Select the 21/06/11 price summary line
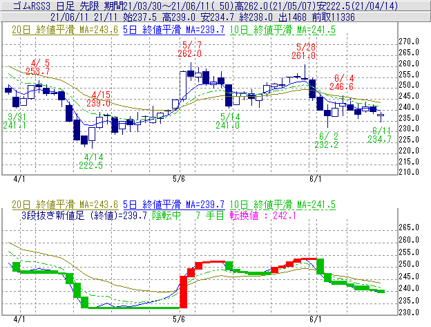 tap(202, 17)
